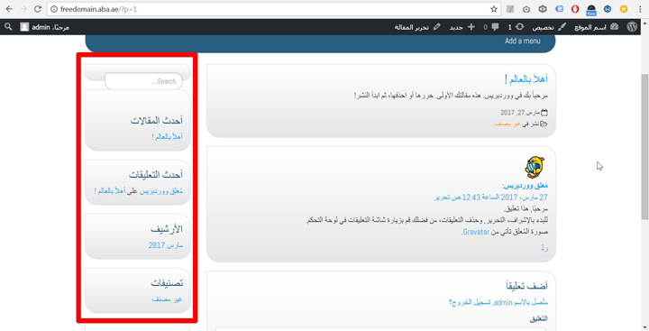Click the Gravatar link in comment
This screenshot has height=331, width=649.
(476, 232)
